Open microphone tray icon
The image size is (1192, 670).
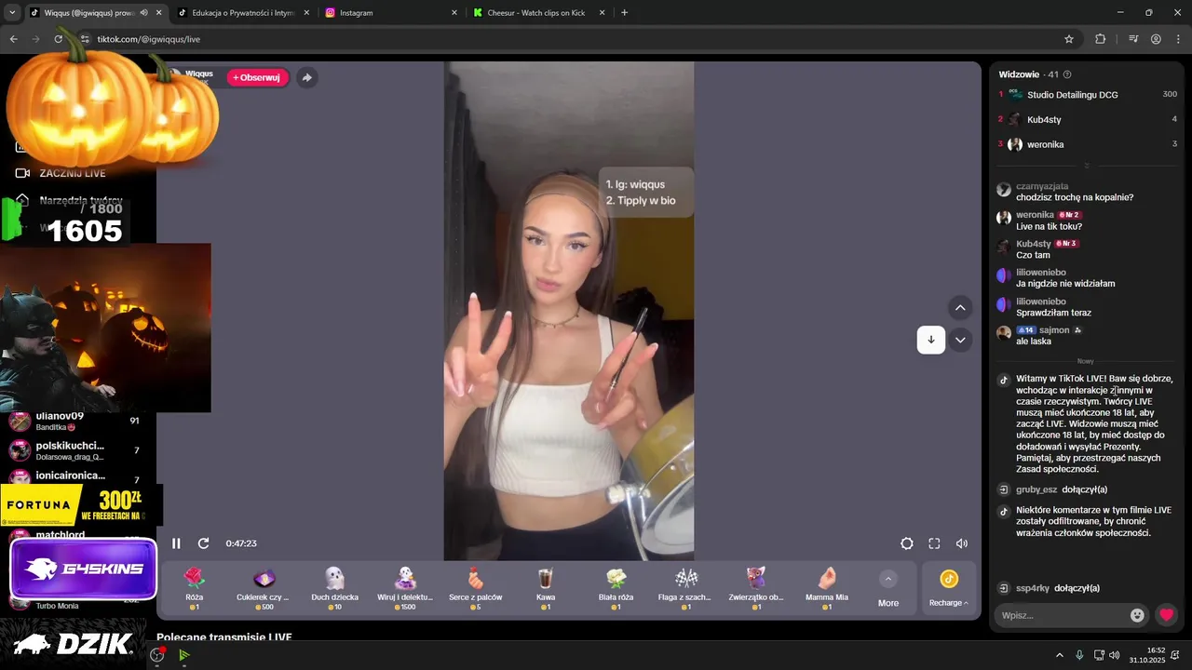click(x=1079, y=655)
